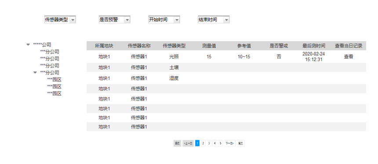The width and height of the screenshot is (378, 164).
Task: Open 查看 link for the 光照 sensor
Action: tap(349, 57)
